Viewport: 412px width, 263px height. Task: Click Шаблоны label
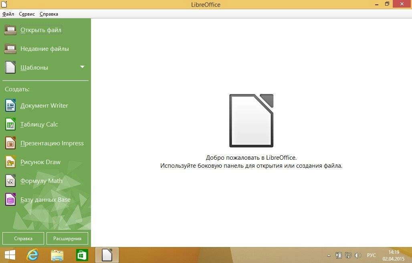(34, 68)
